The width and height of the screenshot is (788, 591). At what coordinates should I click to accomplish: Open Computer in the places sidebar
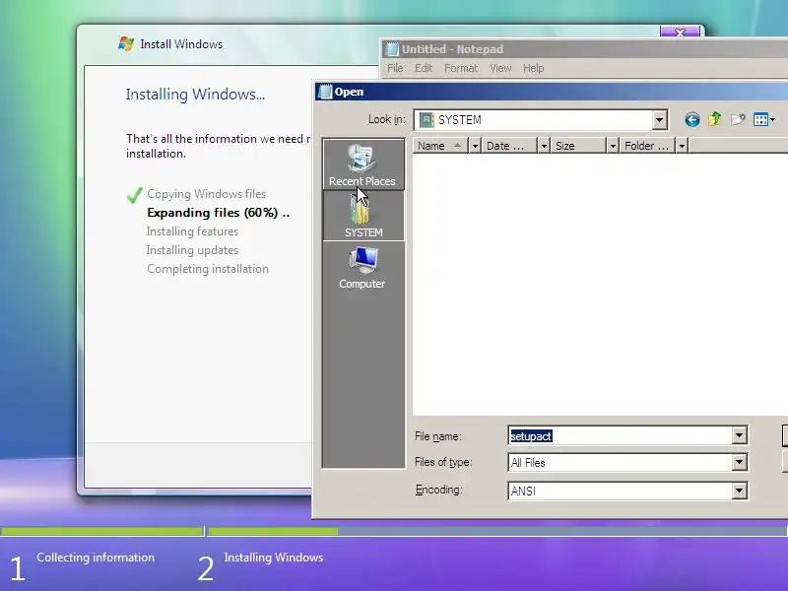[x=362, y=268]
